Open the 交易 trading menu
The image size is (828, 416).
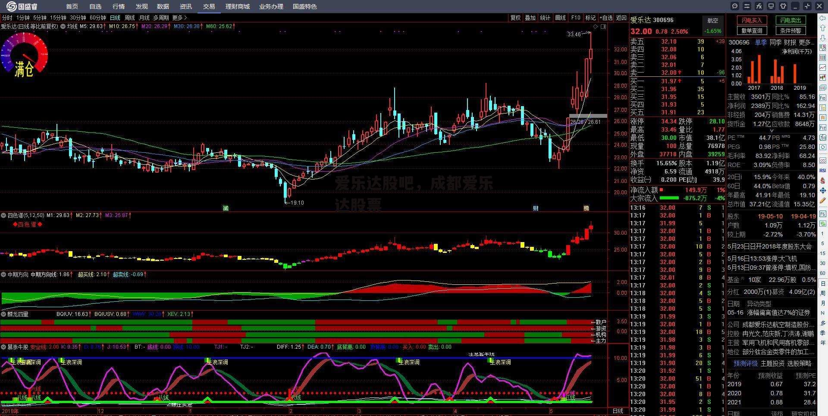(x=209, y=6)
